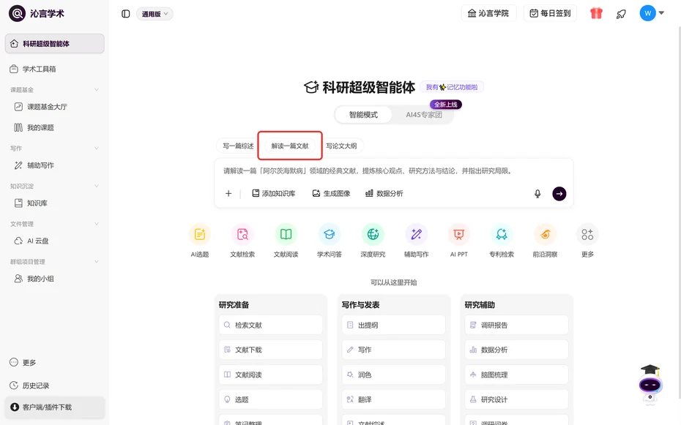
Task: Open the 文献检索 tool icon
Action: [242, 235]
